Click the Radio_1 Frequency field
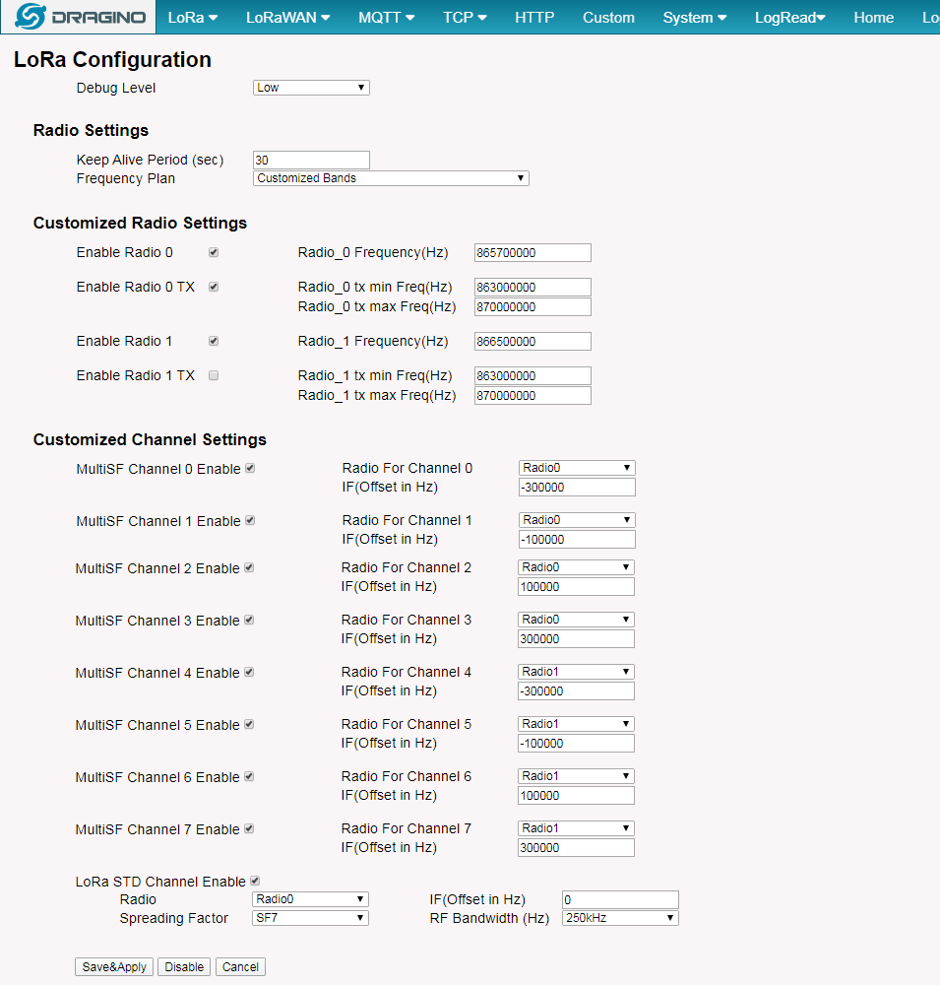940x985 pixels. pos(533,341)
